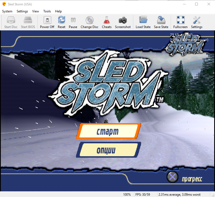The width and height of the screenshot is (215, 197).
Task: Click the Sled Storm logo in game screen center
Action: pyautogui.click(x=108, y=83)
